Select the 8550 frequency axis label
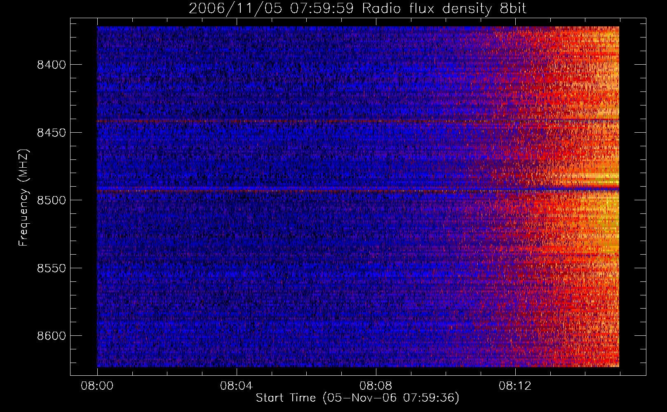The image size is (667, 412). click(x=52, y=268)
